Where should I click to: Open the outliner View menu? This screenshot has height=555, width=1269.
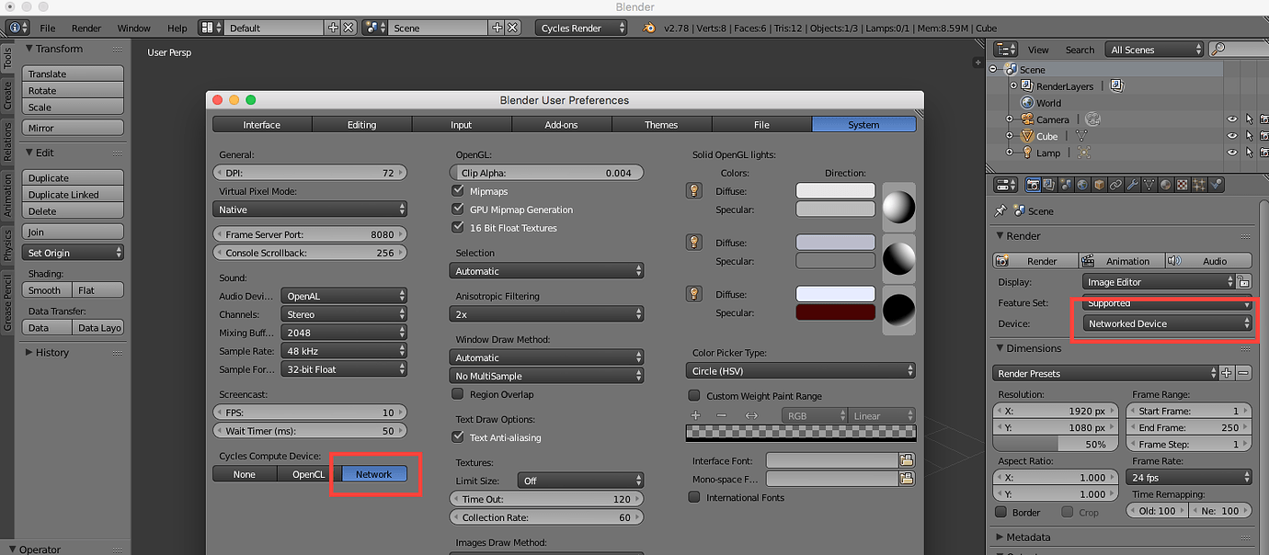click(1038, 50)
